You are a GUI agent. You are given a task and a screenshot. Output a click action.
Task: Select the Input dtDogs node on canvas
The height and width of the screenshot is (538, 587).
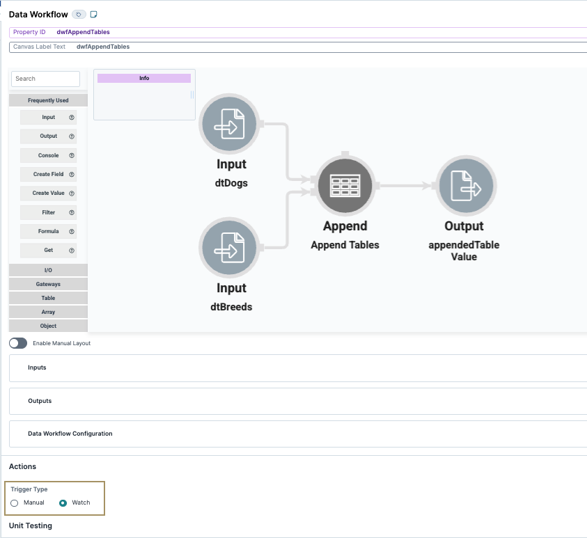pos(230,124)
